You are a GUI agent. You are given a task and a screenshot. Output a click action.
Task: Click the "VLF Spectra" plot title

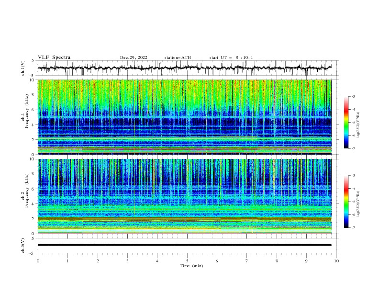tap(54, 57)
